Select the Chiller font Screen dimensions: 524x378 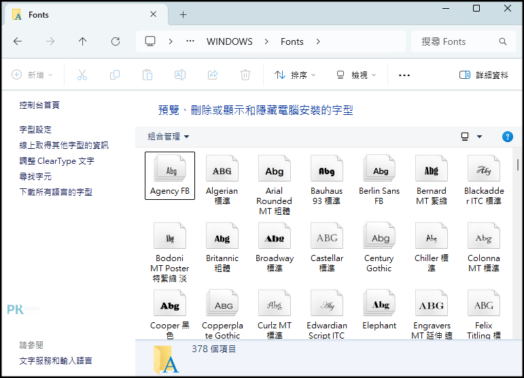tap(432, 248)
